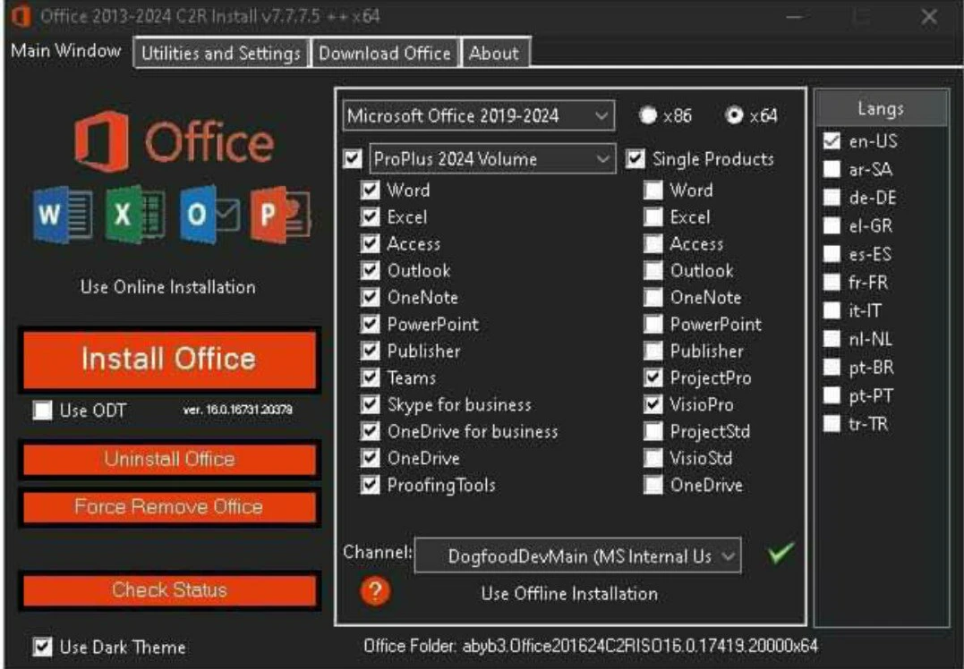
Task: Click the PowerPoint app icon in logo
Action: click(x=280, y=216)
